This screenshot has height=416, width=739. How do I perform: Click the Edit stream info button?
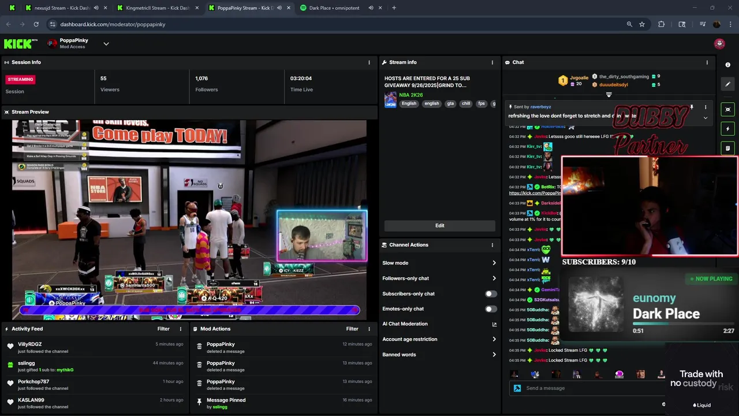tap(440, 226)
